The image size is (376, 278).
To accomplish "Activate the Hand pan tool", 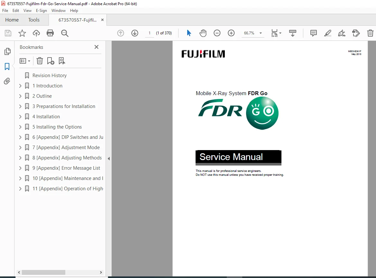I will click(x=203, y=33).
